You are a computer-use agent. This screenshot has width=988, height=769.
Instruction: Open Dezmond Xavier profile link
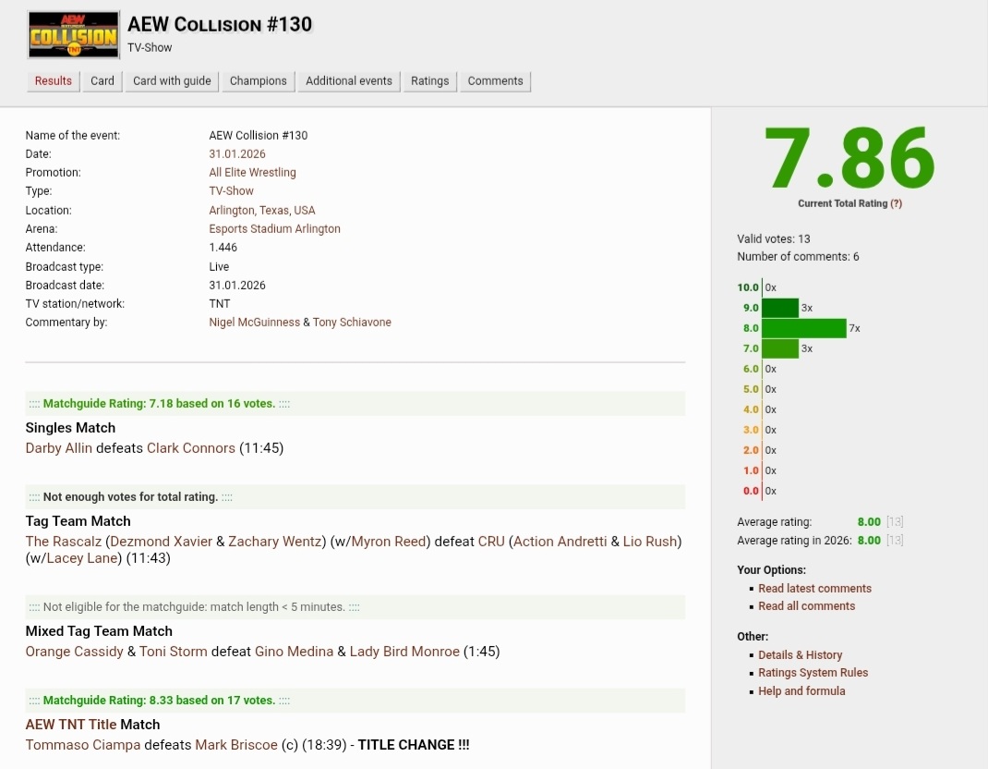tap(162, 542)
